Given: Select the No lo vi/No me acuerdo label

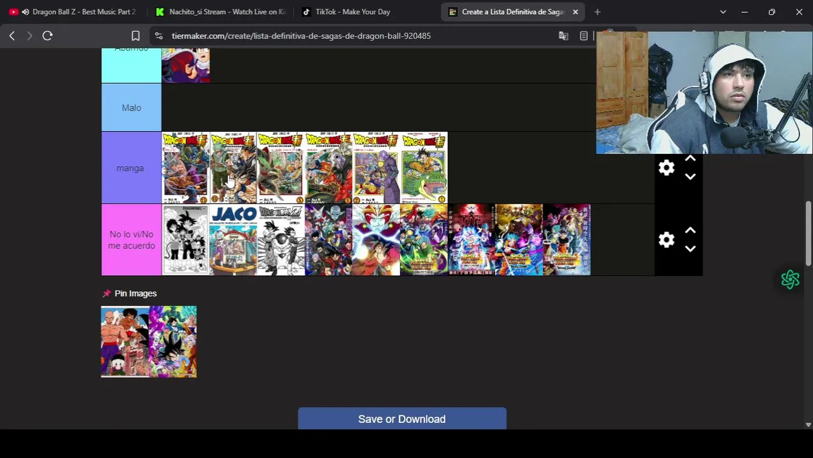Looking at the screenshot, I should [131, 240].
